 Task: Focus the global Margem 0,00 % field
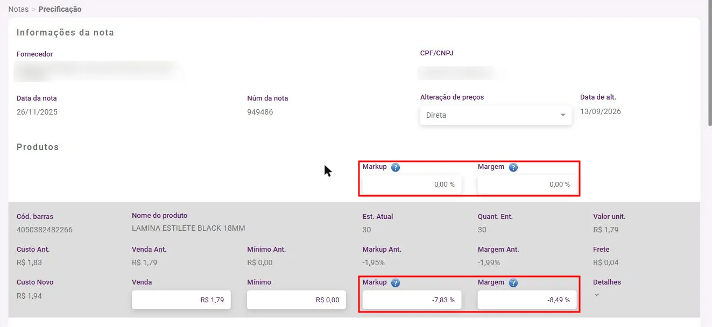point(527,184)
